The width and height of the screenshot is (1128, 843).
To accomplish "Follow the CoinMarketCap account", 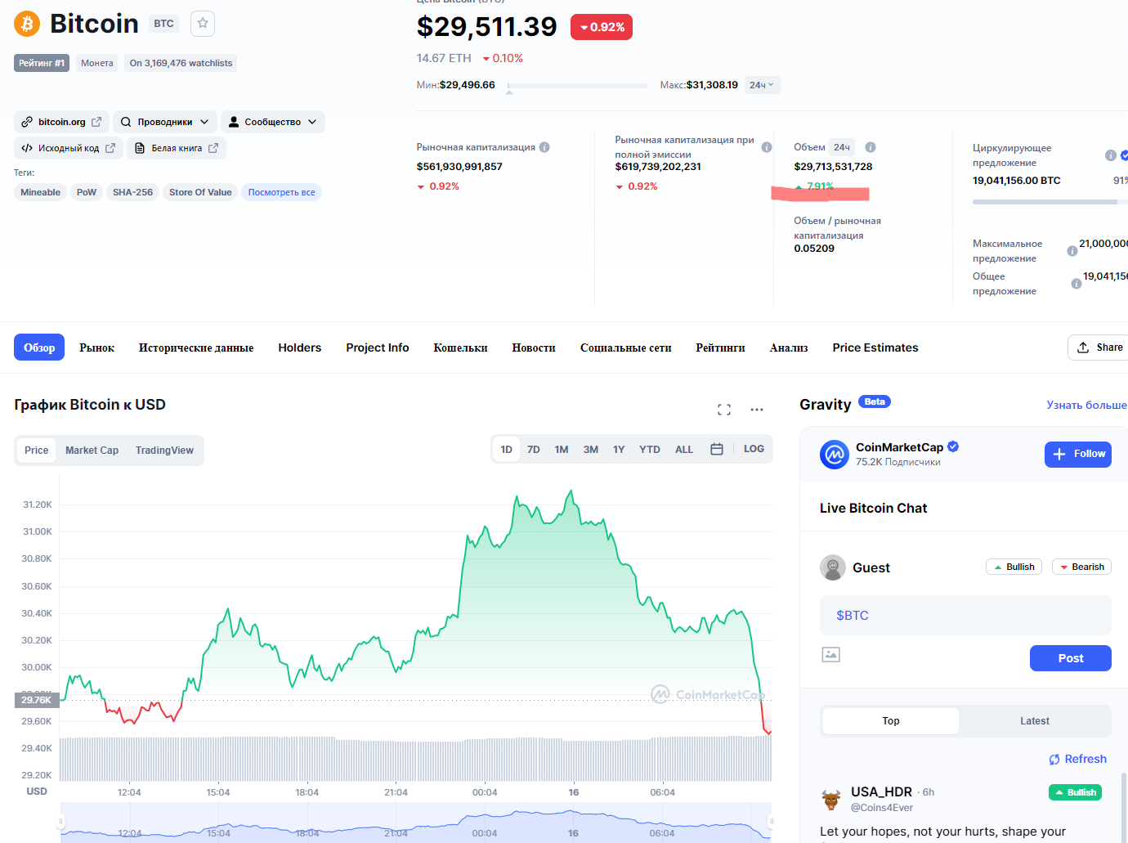I will pyautogui.click(x=1077, y=454).
